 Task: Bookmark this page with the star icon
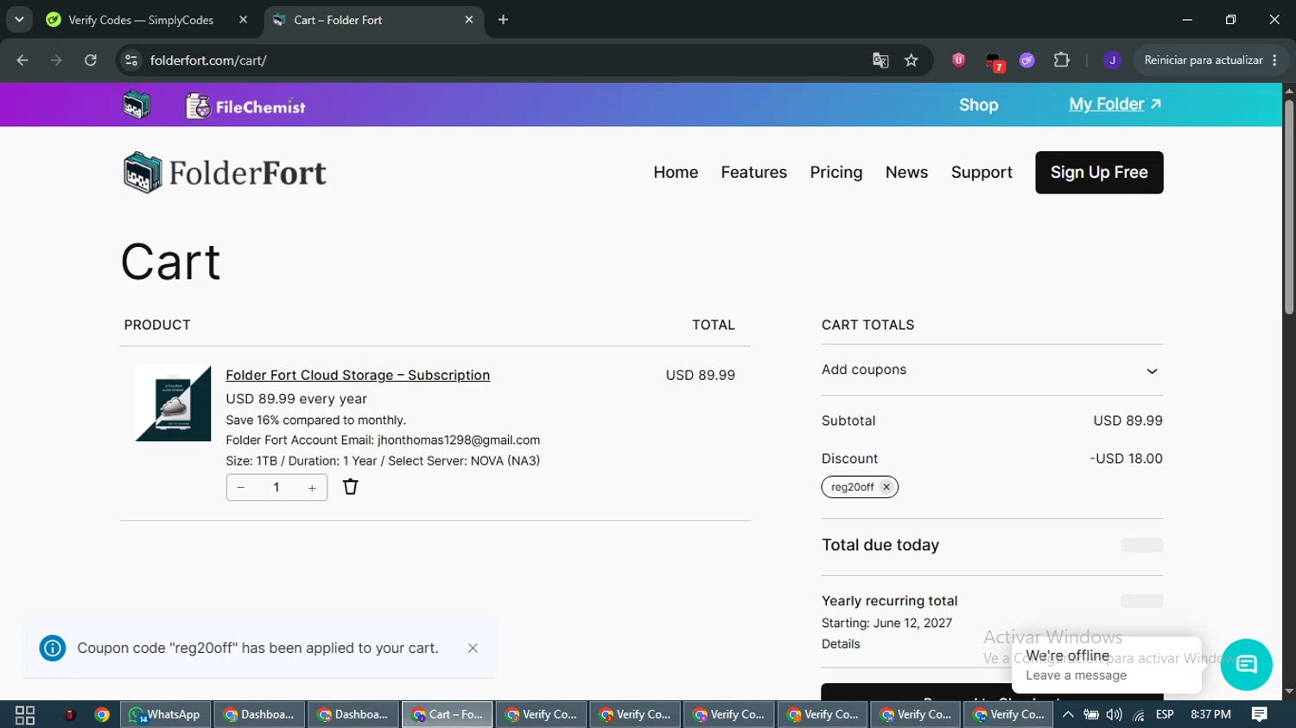912,60
